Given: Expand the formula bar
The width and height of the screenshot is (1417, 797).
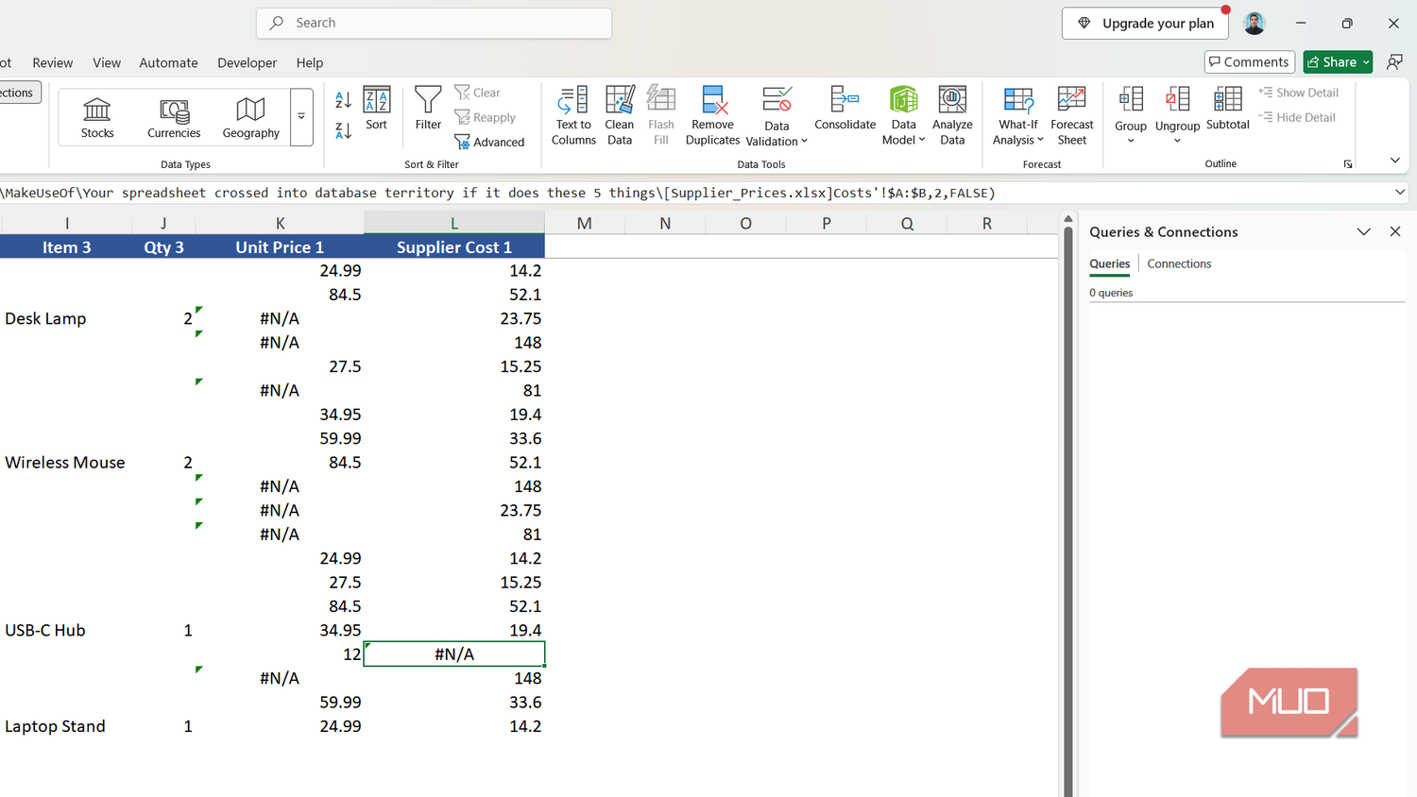Looking at the screenshot, I should (x=1400, y=193).
